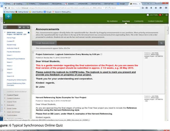This screenshot has width=170, height=131.
Task: Click the refresh icon in course menu toolbar
Action: point(24,27)
